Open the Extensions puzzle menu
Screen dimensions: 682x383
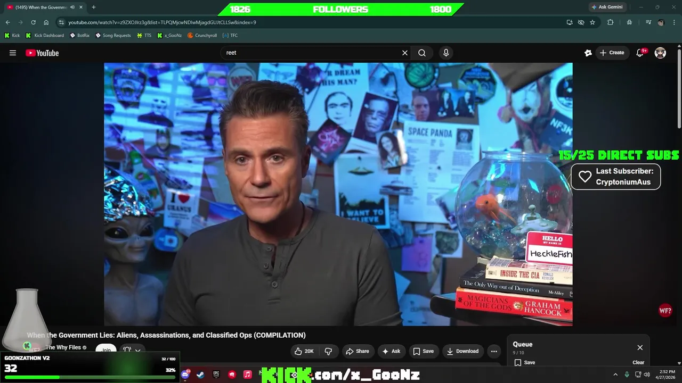coord(611,22)
